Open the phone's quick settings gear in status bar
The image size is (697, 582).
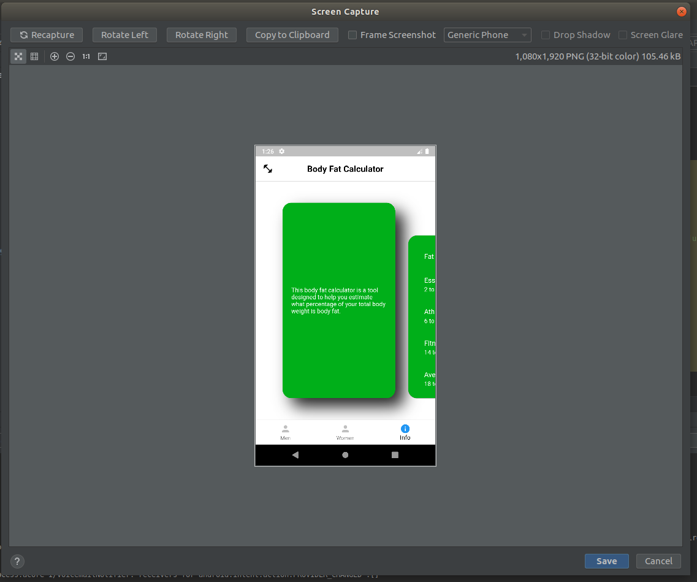coord(281,151)
